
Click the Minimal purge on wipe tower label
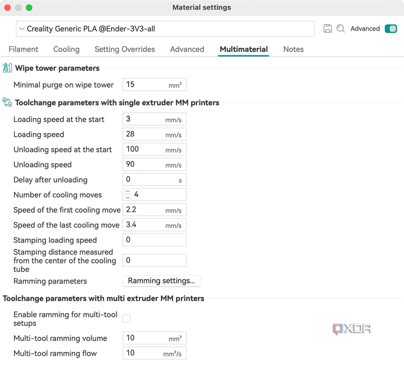[63, 85]
